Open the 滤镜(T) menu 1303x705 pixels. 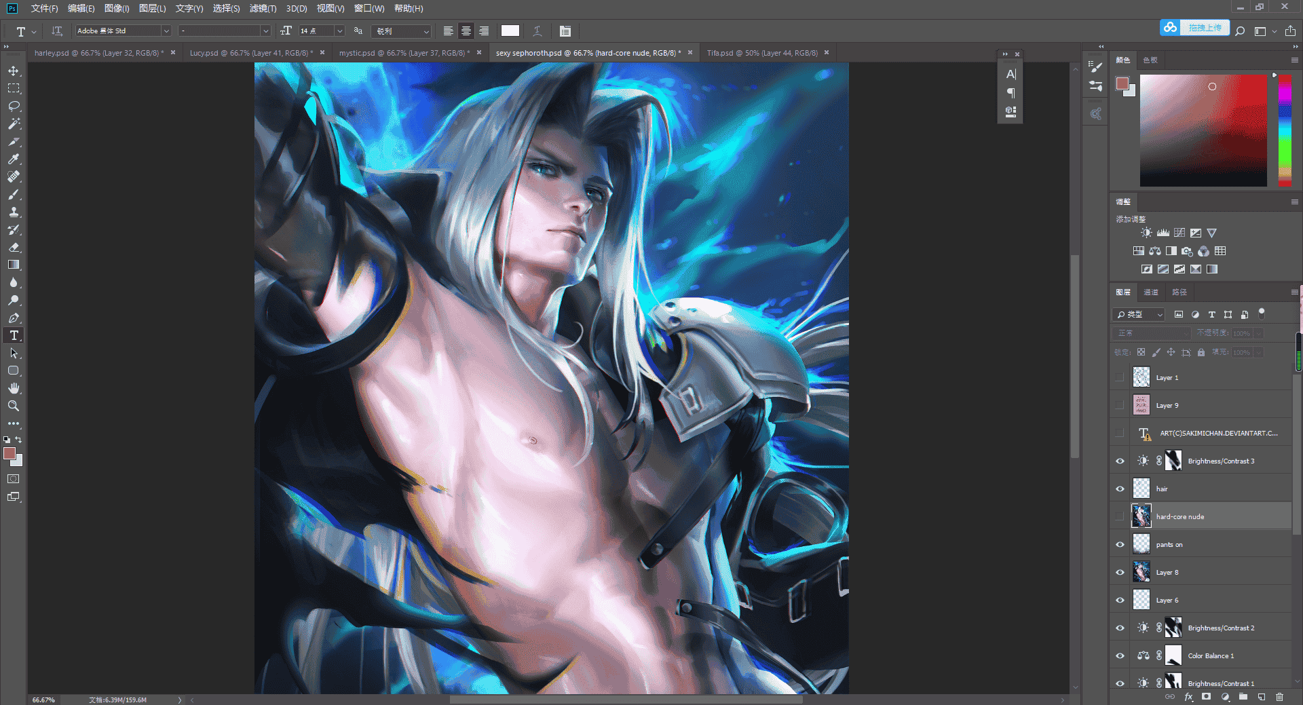[263, 8]
